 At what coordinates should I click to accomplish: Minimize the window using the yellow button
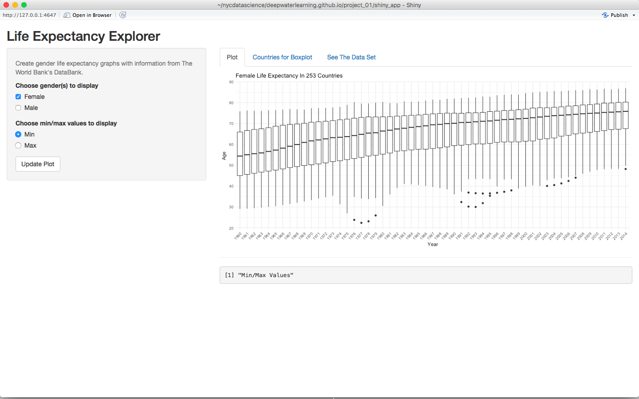tap(15, 5)
